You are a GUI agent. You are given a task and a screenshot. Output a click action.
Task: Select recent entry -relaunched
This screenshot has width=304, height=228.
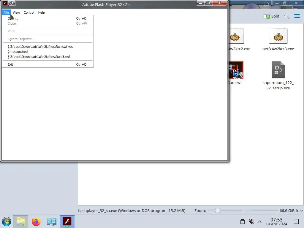coord(47,52)
